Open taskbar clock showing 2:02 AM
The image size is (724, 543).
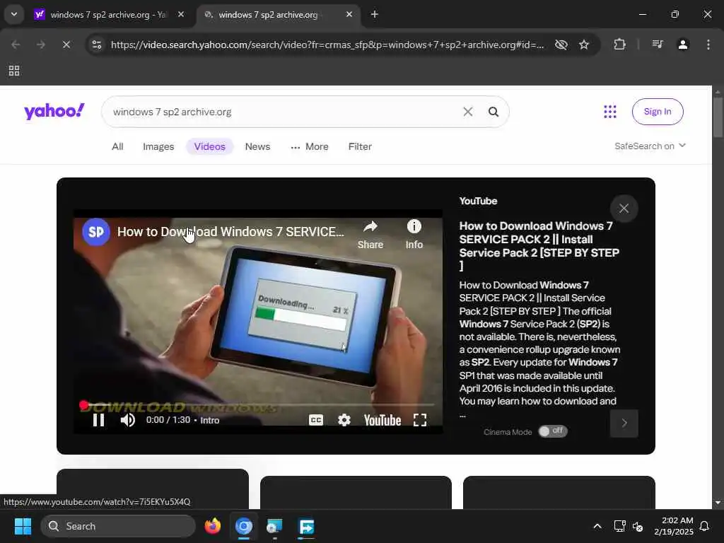[674, 526]
